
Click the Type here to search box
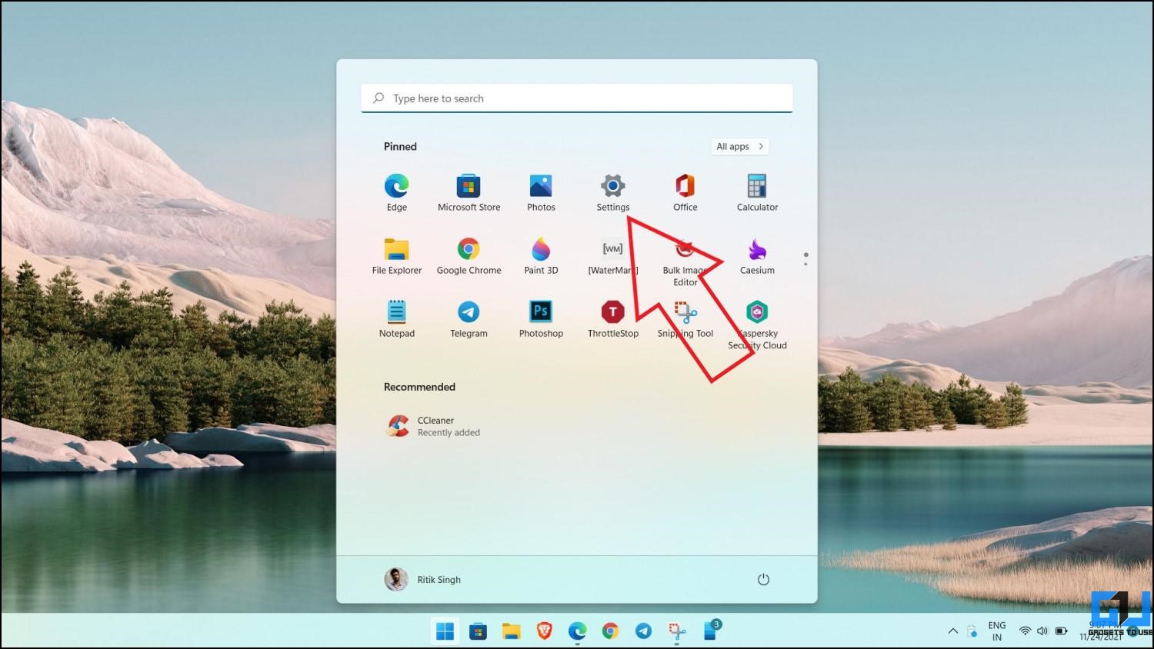[576, 98]
